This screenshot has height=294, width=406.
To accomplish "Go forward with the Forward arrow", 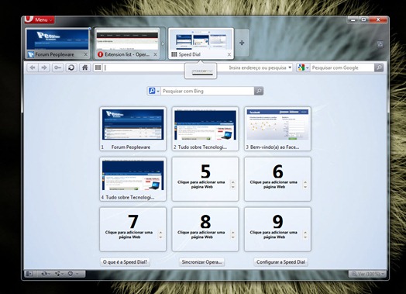I will pos(44,68).
